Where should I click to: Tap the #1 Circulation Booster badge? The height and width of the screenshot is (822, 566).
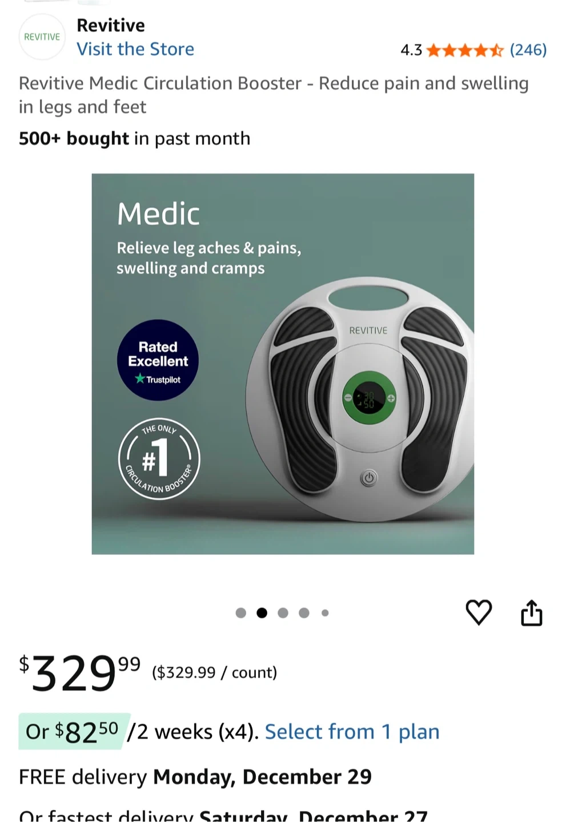159,459
